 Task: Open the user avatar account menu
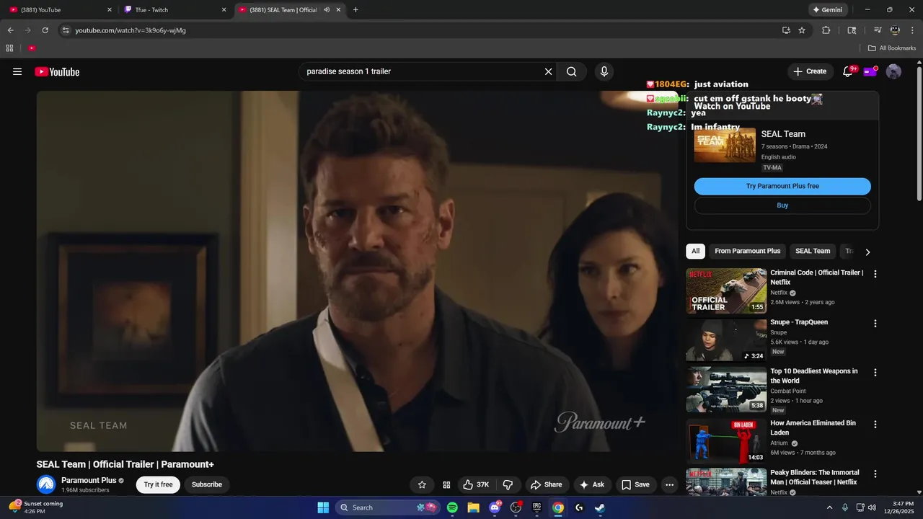coord(893,71)
